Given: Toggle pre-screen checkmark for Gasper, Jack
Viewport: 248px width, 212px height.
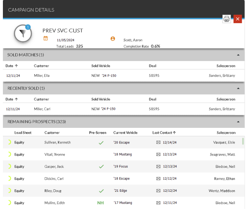Looking at the screenshot, I should point(101,167).
